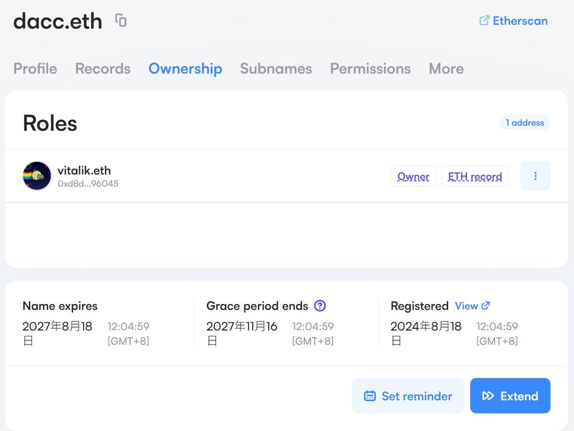Viewport: 574px width, 431px height.
Task: Open the More navigation menu
Action: pos(446,69)
